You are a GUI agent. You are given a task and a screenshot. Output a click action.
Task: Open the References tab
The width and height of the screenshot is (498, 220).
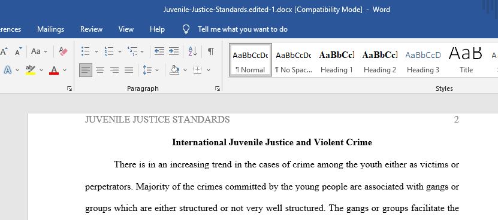(10, 29)
